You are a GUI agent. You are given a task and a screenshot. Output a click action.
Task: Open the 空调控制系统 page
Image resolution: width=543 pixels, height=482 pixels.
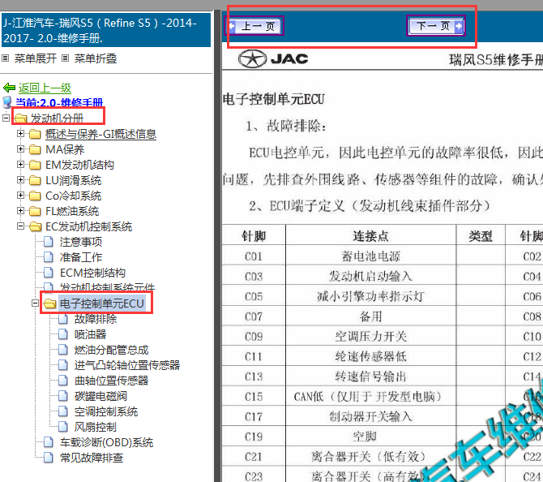(106, 411)
